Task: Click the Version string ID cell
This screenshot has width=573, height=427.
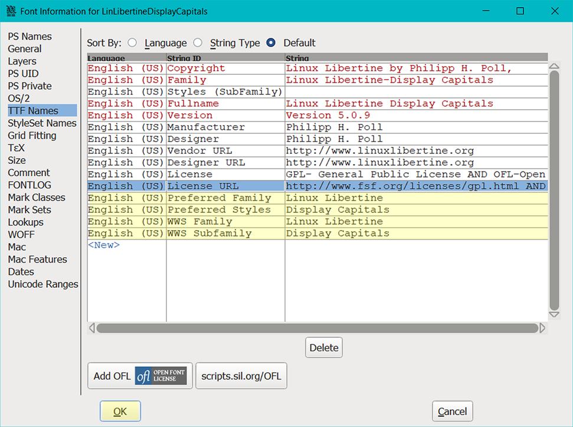Action: click(x=225, y=116)
